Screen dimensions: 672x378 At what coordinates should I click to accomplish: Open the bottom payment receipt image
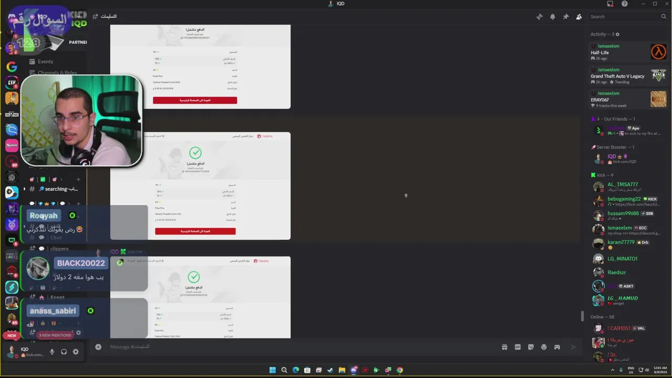point(200,297)
